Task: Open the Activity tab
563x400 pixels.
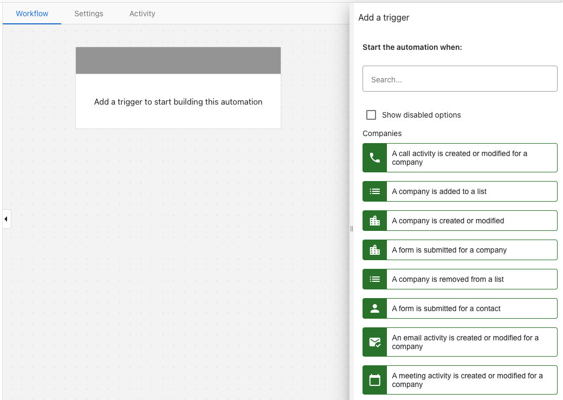Action: coord(142,14)
